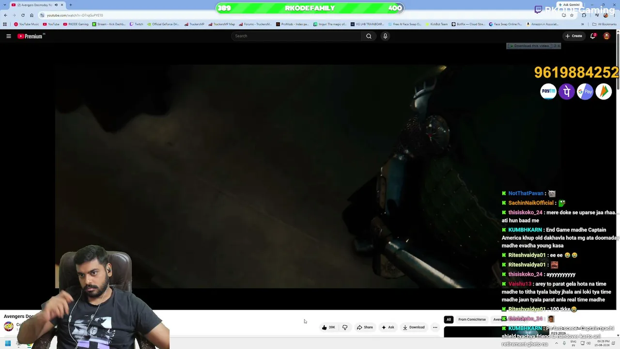Open ProMods bookmark

tap(292, 24)
